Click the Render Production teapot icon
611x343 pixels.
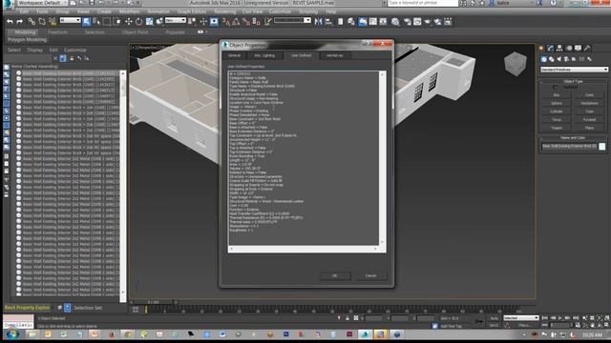tap(428, 22)
